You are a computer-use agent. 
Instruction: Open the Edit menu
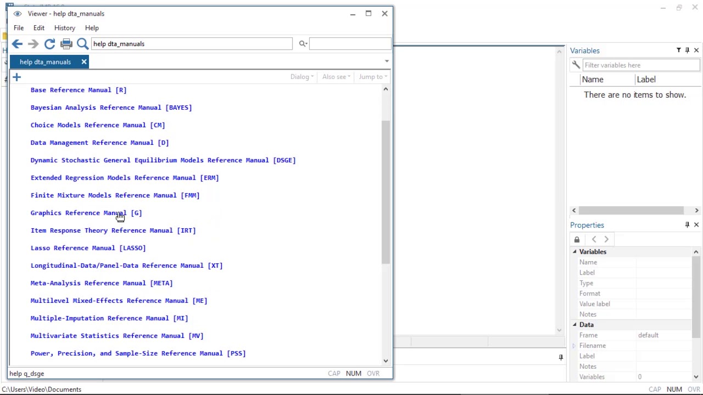[39, 28]
